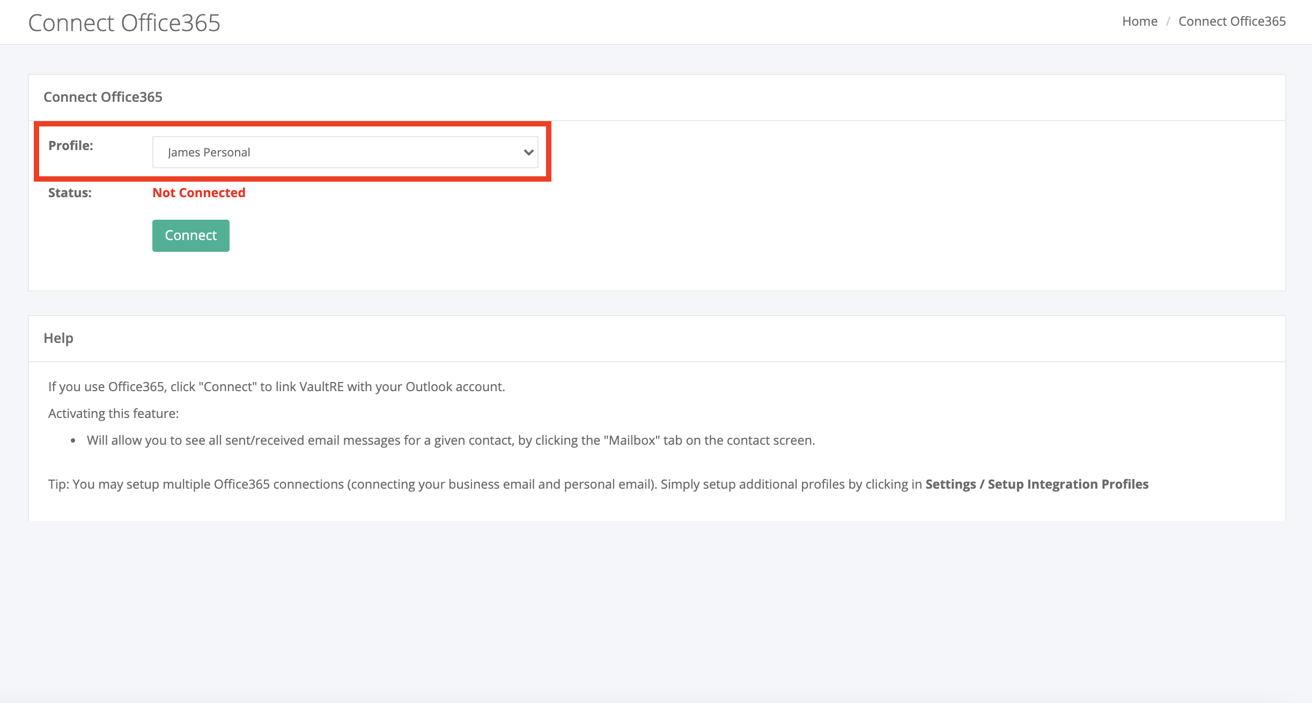Click Settings / Setup Integration Profiles bold text
Screen dimensions: 1312x703
pos(1037,484)
